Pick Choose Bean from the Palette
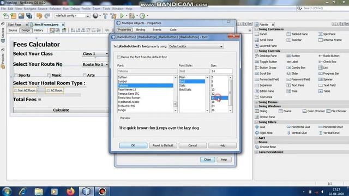The image size is (349, 196). (266, 147)
